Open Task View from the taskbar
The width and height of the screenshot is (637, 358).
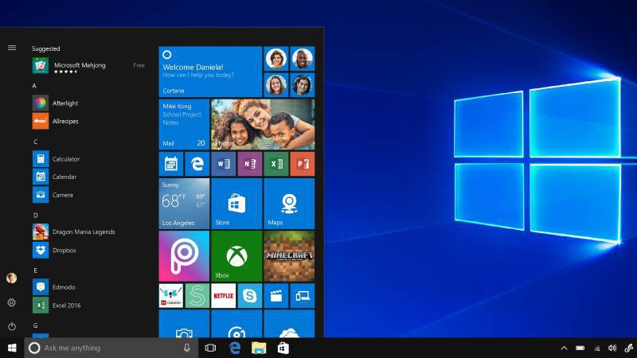point(210,348)
